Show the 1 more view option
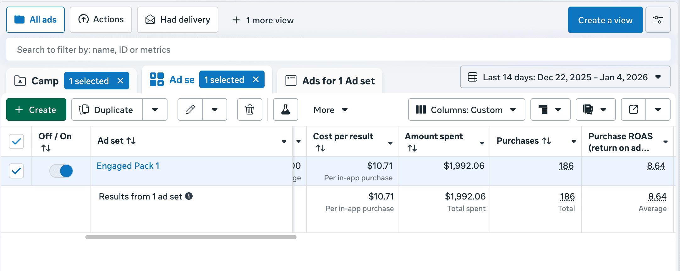680x271 pixels. pyautogui.click(x=263, y=20)
